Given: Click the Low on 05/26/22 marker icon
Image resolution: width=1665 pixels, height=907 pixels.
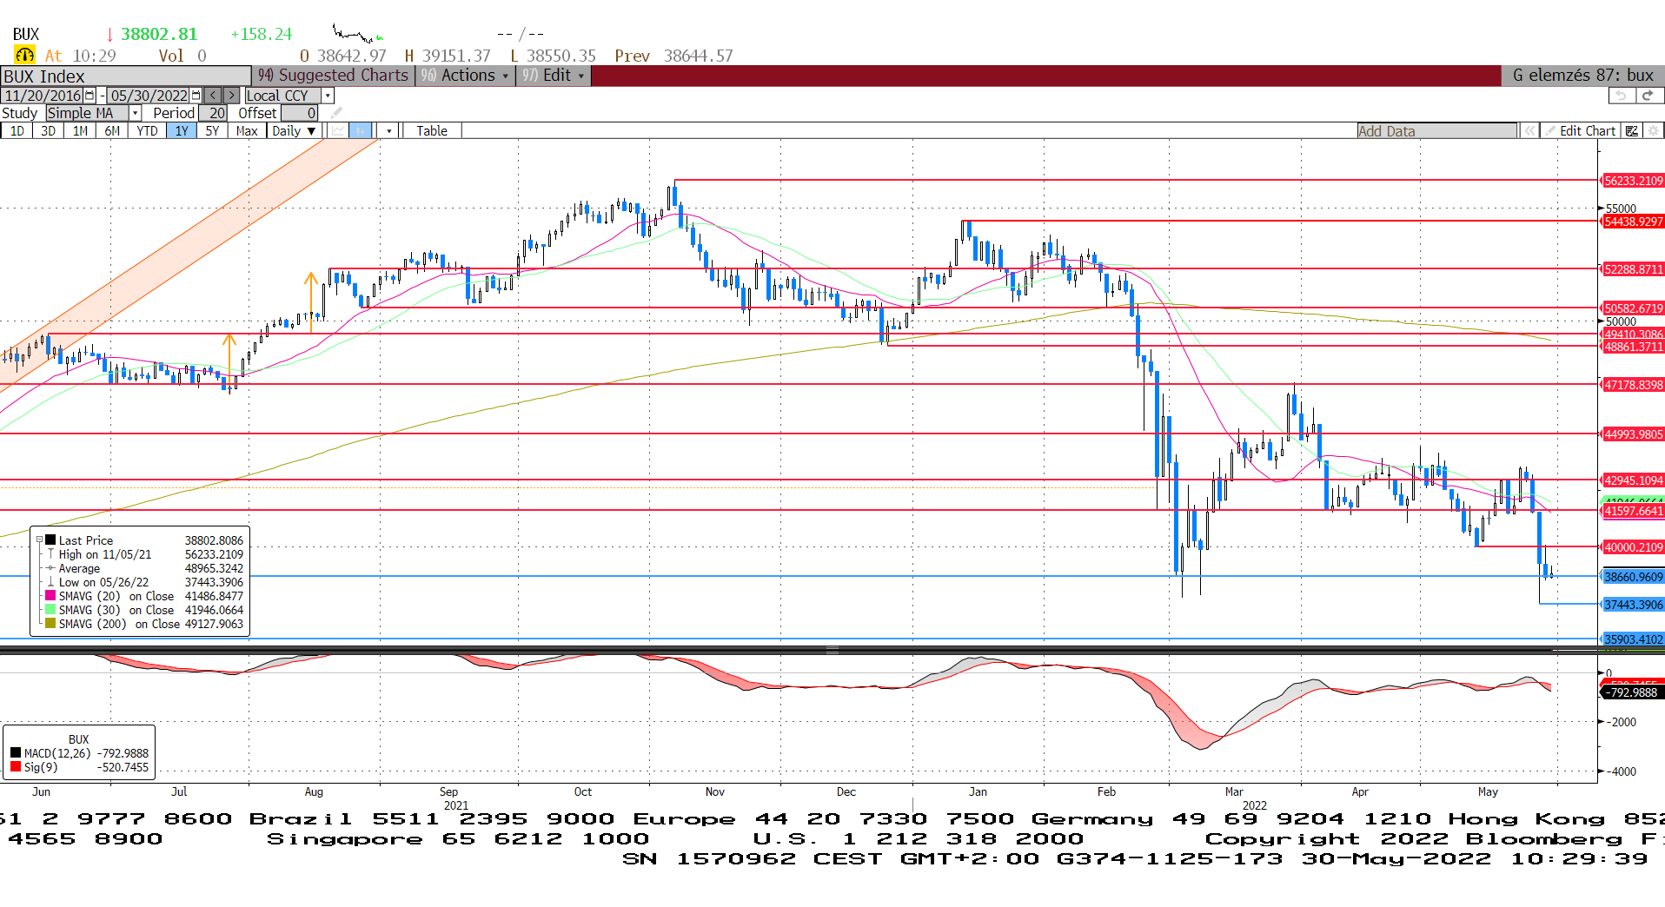Looking at the screenshot, I should point(50,582).
